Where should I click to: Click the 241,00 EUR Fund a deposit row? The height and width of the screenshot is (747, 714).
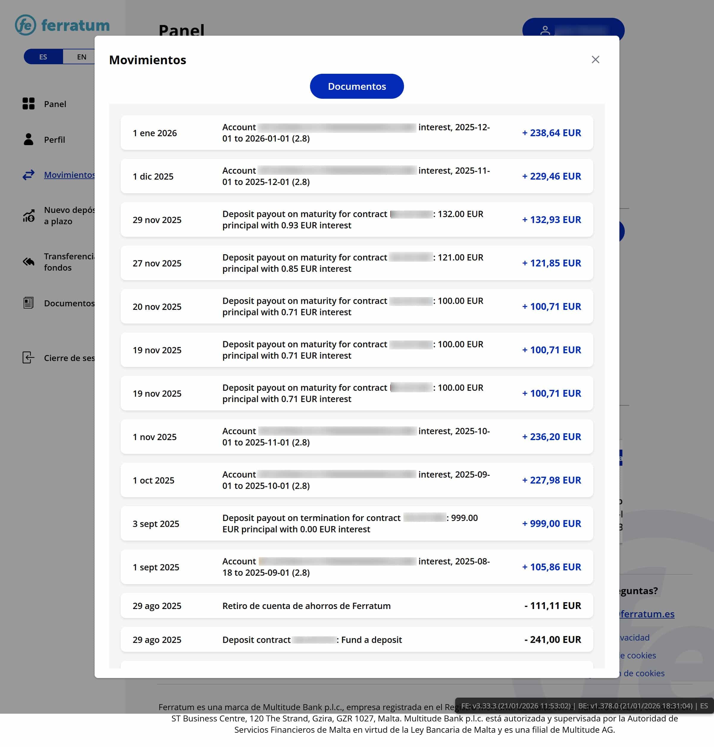click(x=357, y=639)
